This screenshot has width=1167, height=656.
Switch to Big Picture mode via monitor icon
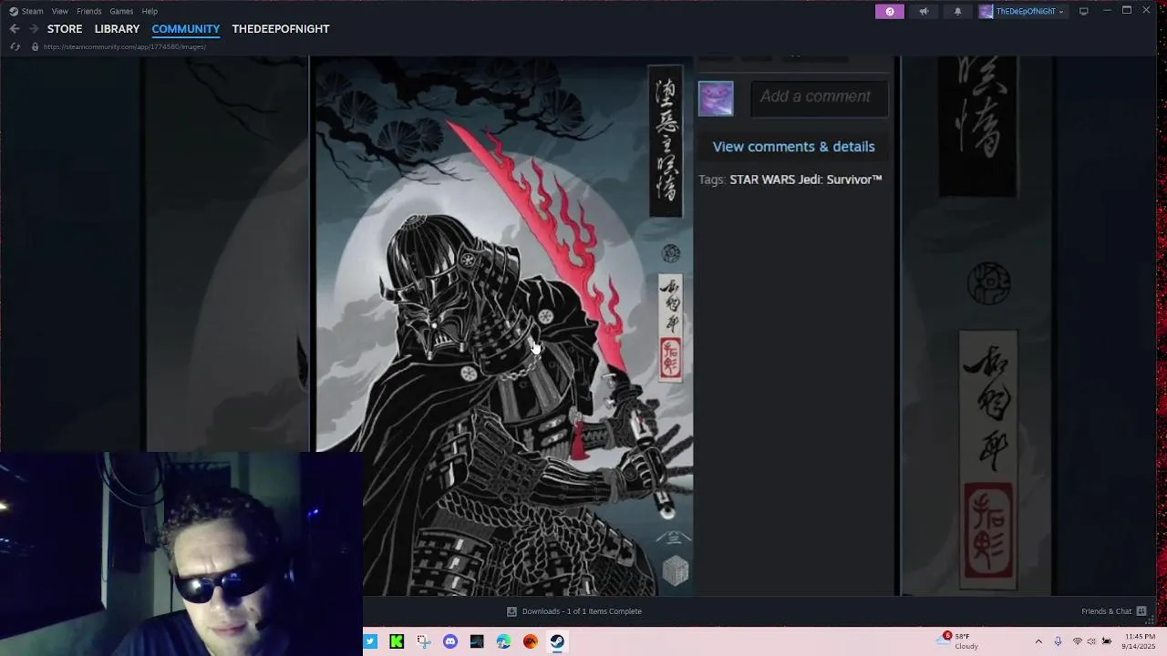pyautogui.click(x=1084, y=11)
